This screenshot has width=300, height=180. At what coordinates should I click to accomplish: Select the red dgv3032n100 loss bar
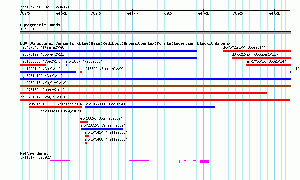pyautogui.click(x=257, y=51)
